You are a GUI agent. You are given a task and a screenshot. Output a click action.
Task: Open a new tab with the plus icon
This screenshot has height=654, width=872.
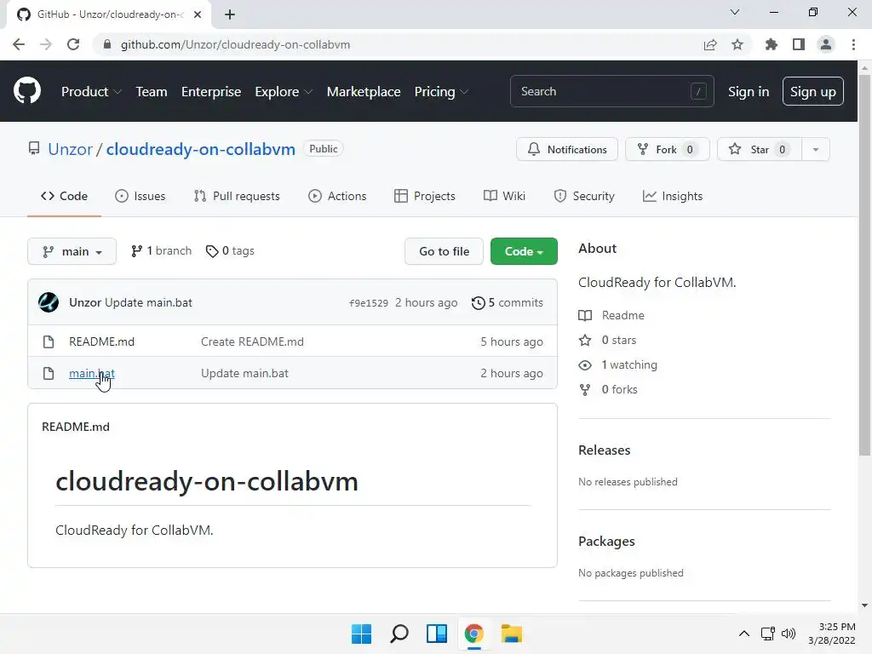click(230, 14)
